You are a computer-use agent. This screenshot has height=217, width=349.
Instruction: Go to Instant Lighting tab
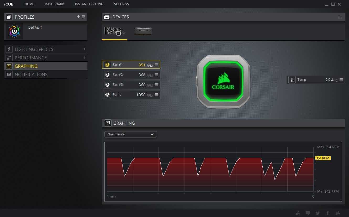click(89, 4)
